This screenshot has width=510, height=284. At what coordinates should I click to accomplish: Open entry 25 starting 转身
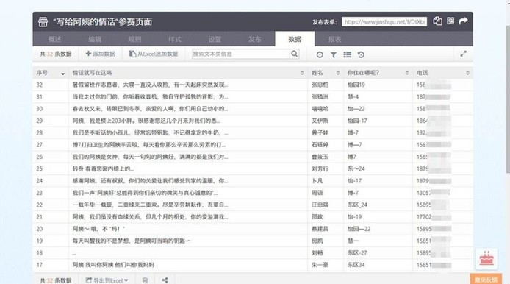[x=103, y=169]
